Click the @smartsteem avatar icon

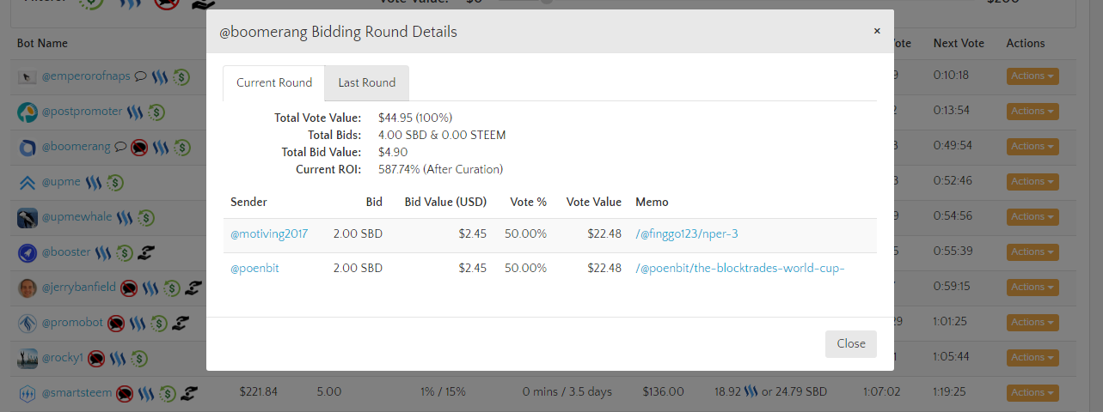[x=28, y=393]
